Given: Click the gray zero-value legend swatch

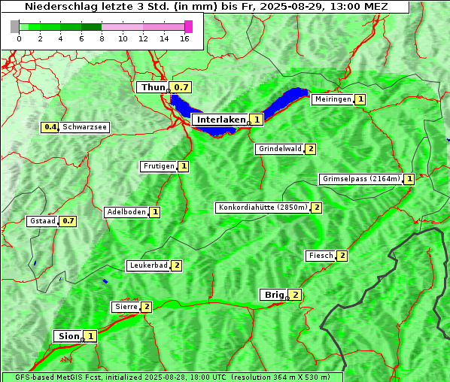Looking at the screenshot, I should (14, 26).
